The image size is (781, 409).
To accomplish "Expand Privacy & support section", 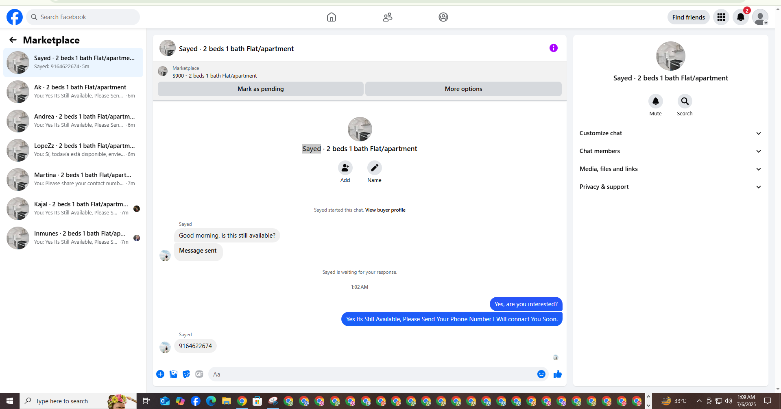I will tap(670, 187).
